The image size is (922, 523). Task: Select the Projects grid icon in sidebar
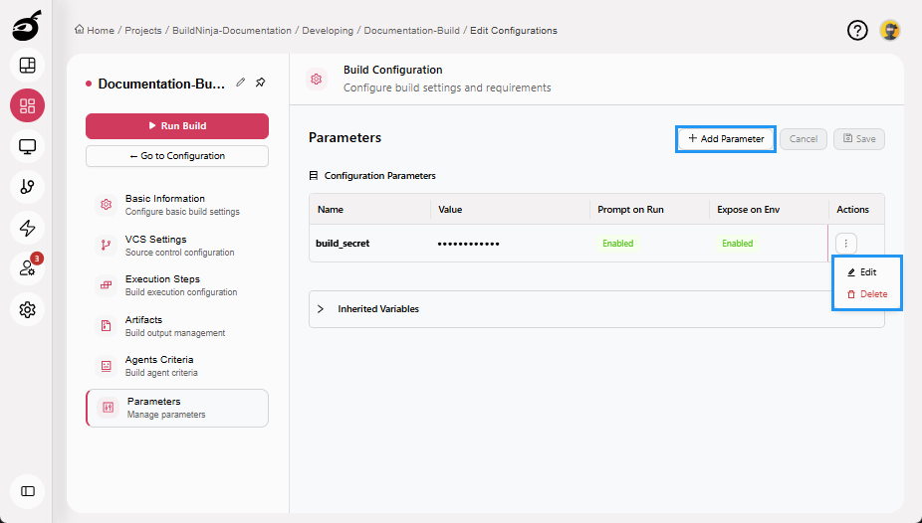click(27, 106)
